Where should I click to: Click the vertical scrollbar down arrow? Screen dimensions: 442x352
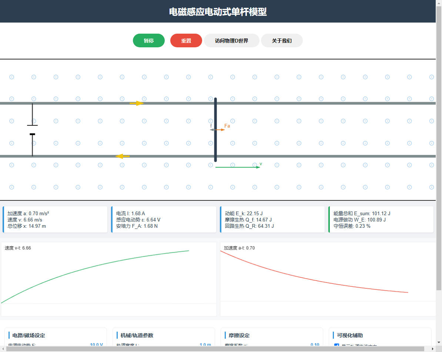[x=439, y=343]
